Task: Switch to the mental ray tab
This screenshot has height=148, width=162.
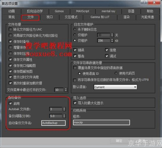Action: click(x=108, y=11)
